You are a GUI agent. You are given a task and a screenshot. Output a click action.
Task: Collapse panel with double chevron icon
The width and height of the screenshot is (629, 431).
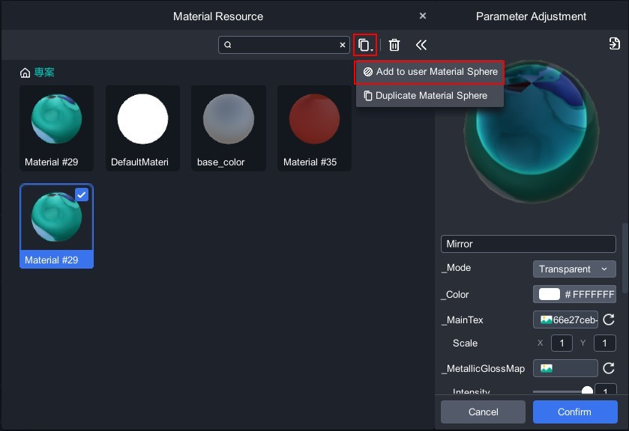coord(421,45)
